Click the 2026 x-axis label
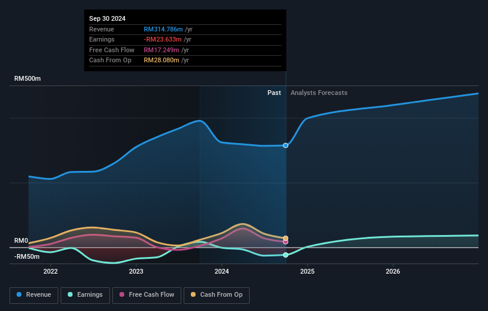This screenshot has width=488, height=311. coord(393,272)
